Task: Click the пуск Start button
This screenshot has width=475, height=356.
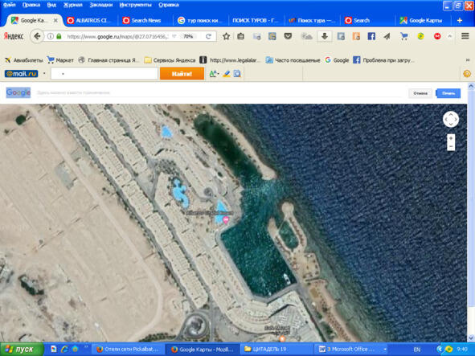Action: coord(22,350)
